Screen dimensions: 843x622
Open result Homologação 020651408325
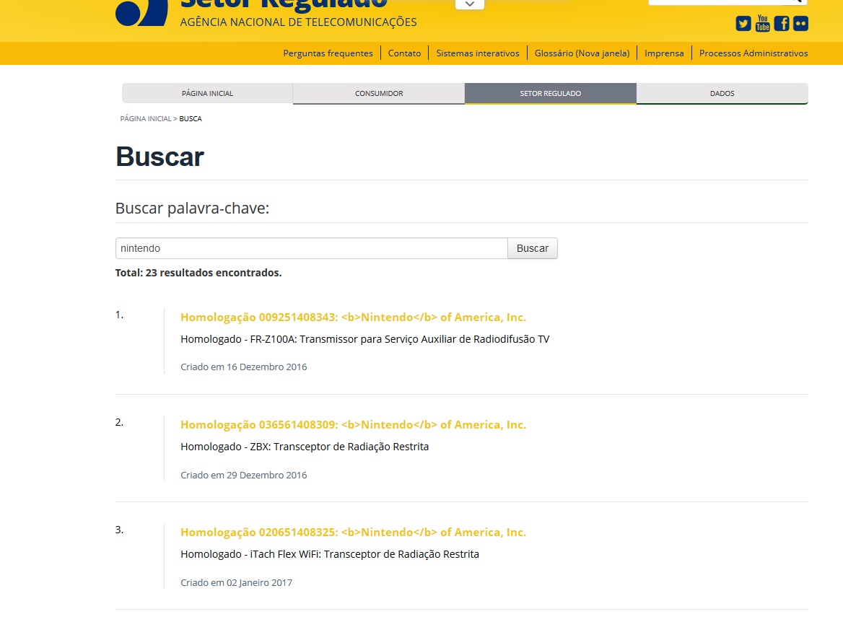pyautogui.click(x=353, y=533)
